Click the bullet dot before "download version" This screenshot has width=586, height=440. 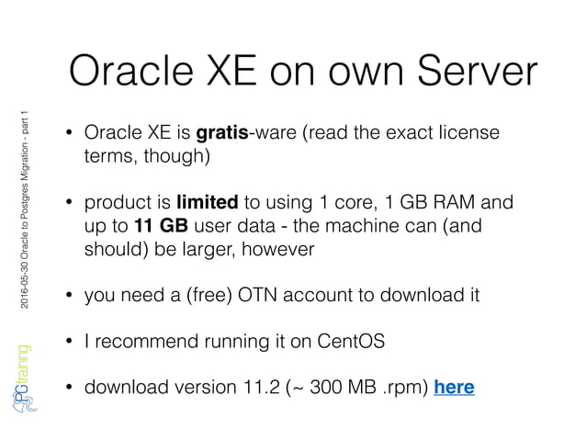[68, 388]
